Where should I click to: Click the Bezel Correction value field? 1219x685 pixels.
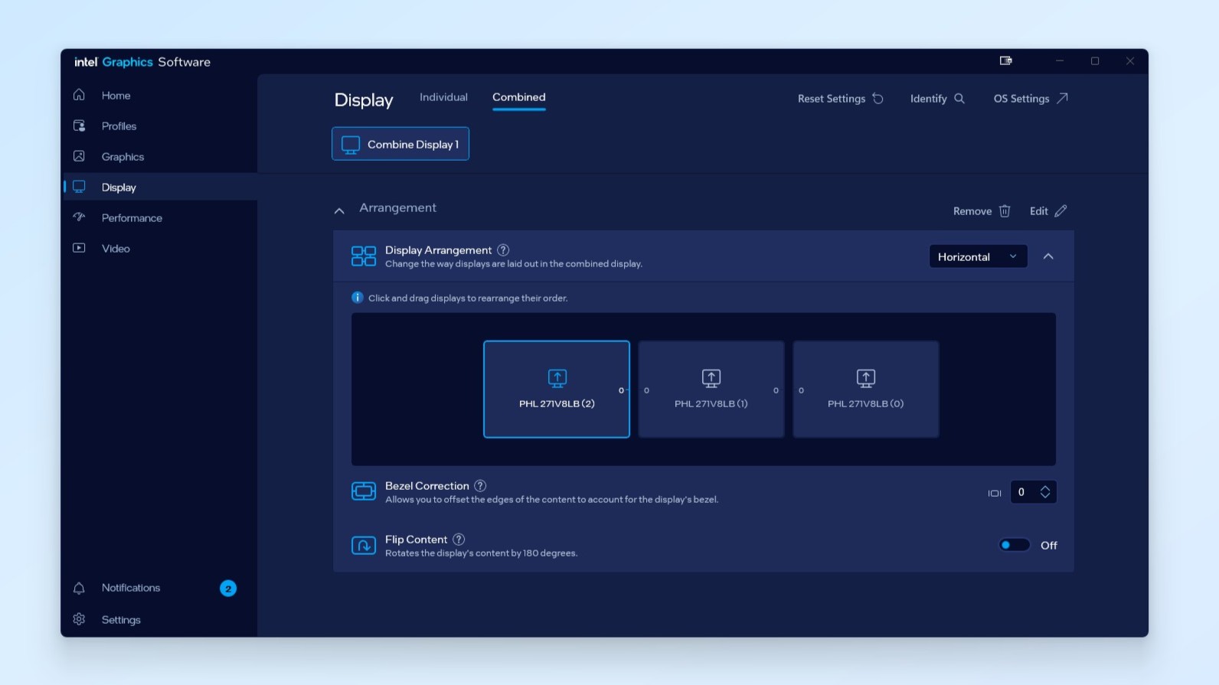(x=1022, y=492)
